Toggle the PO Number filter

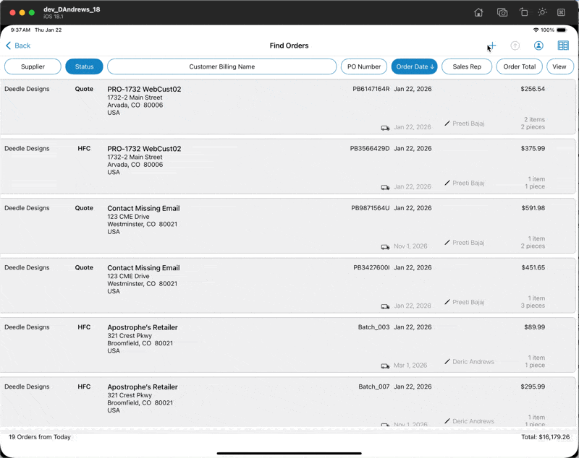point(364,66)
